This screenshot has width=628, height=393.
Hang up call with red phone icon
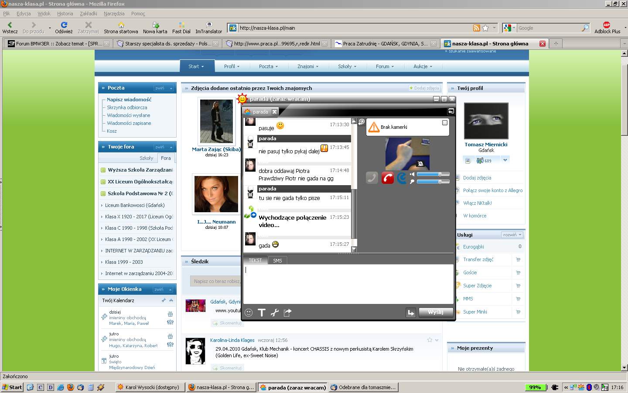tap(388, 178)
